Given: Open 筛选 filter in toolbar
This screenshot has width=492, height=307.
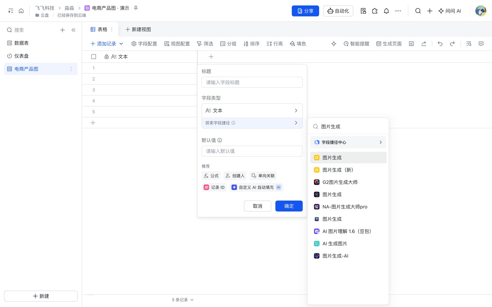Looking at the screenshot, I should coord(205,44).
